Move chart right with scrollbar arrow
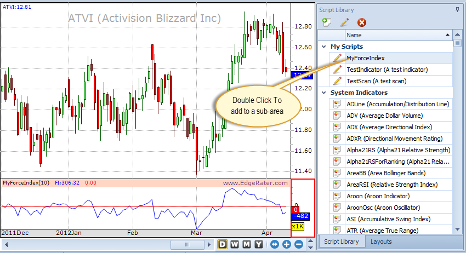The width and height of the screenshot is (466, 253). [x=209, y=245]
